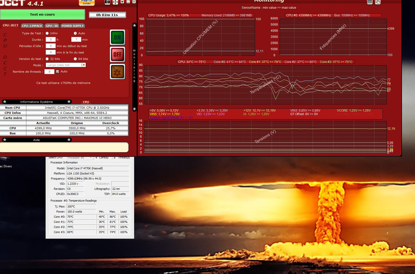The image size is (415, 274).
Task: Open the POWER SUPPLY tab
Action: point(72,26)
